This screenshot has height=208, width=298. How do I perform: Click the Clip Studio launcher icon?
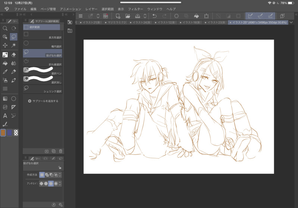[x=106, y=16]
